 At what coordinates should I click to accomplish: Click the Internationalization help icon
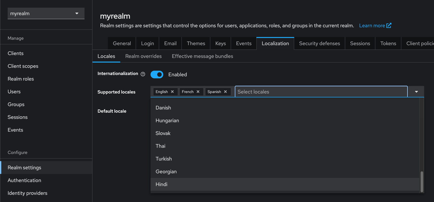coord(143,74)
